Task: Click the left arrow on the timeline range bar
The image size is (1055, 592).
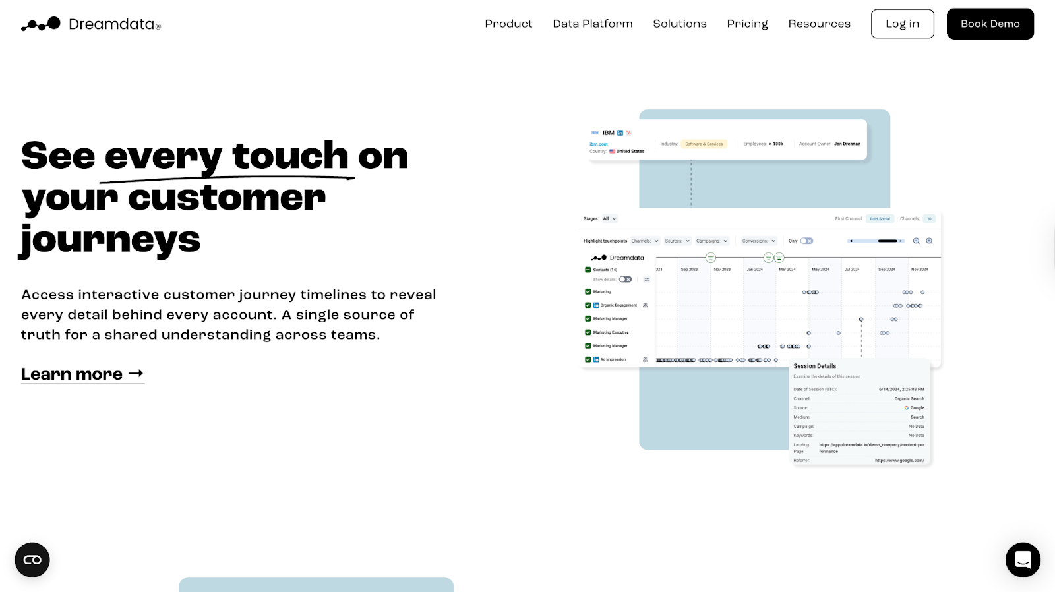Action: coord(851,241)
